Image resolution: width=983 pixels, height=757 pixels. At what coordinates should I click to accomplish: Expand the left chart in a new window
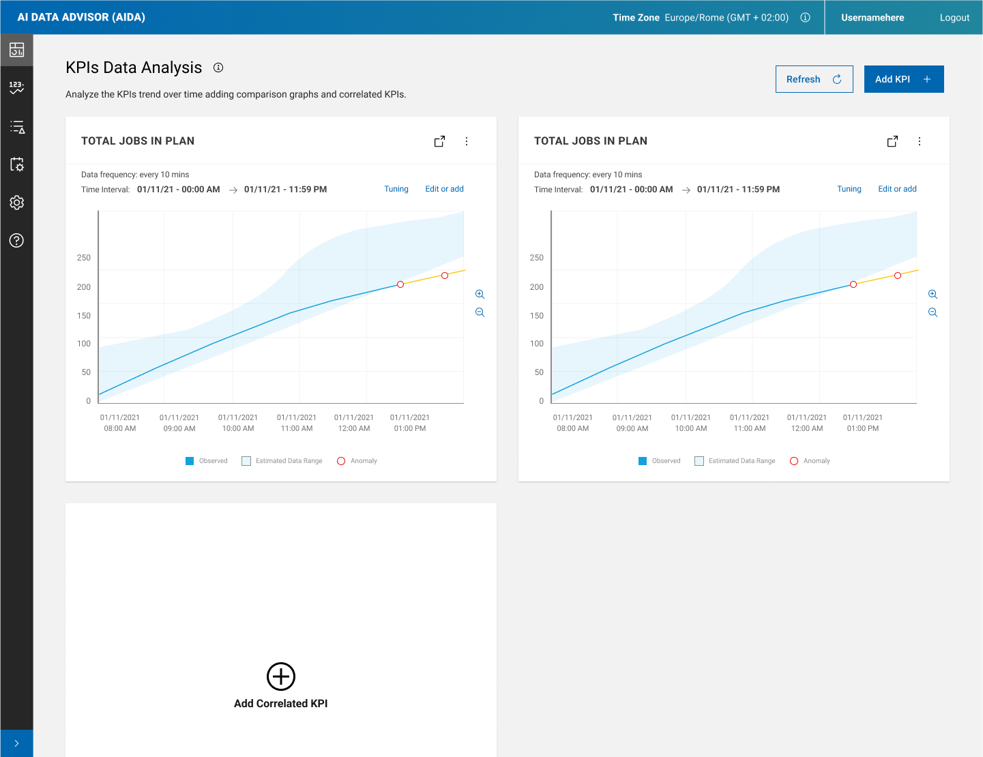click(439, 141)
